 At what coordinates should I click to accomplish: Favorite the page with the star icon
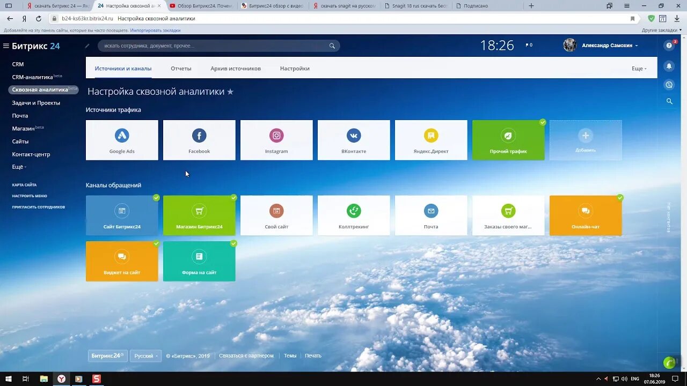pos(230,92)
